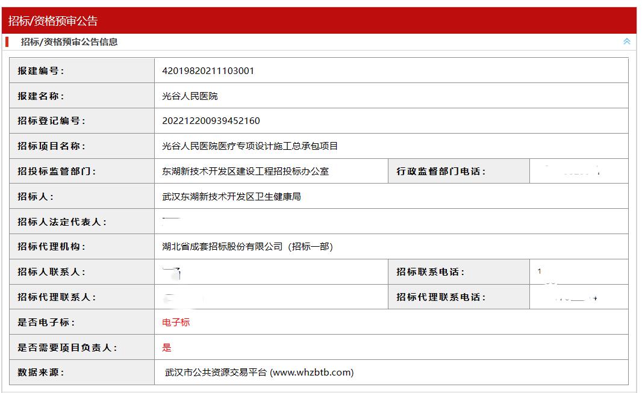Collapse the 招标/资格预审公告信息 section via the blue double-chevron
642x393 pixels.
pyautogui.click(x=627, y=42)
